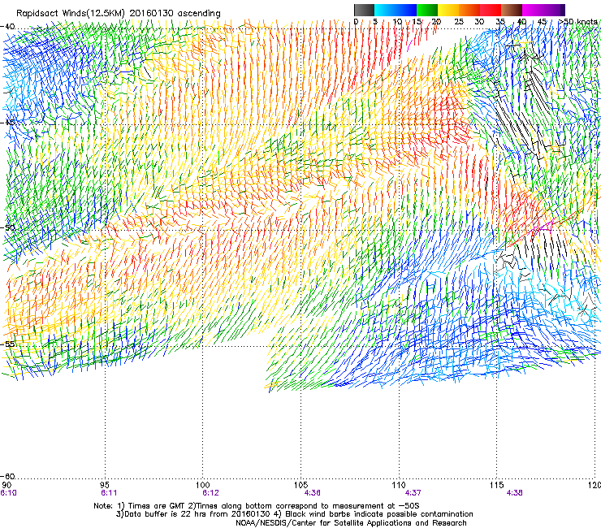Image resolution: width=601 pixels, height=528 pixels.
Task: Click the orange 25-30 knots legend segment
Action: pyautogui.click(x=469, y=10)
